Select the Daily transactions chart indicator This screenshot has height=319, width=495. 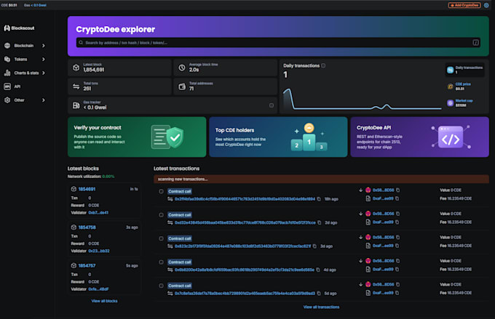click(x=464, y=70)
